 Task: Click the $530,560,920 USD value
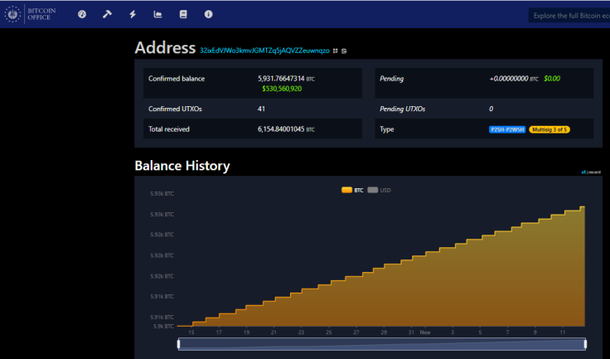click(282, 89)
